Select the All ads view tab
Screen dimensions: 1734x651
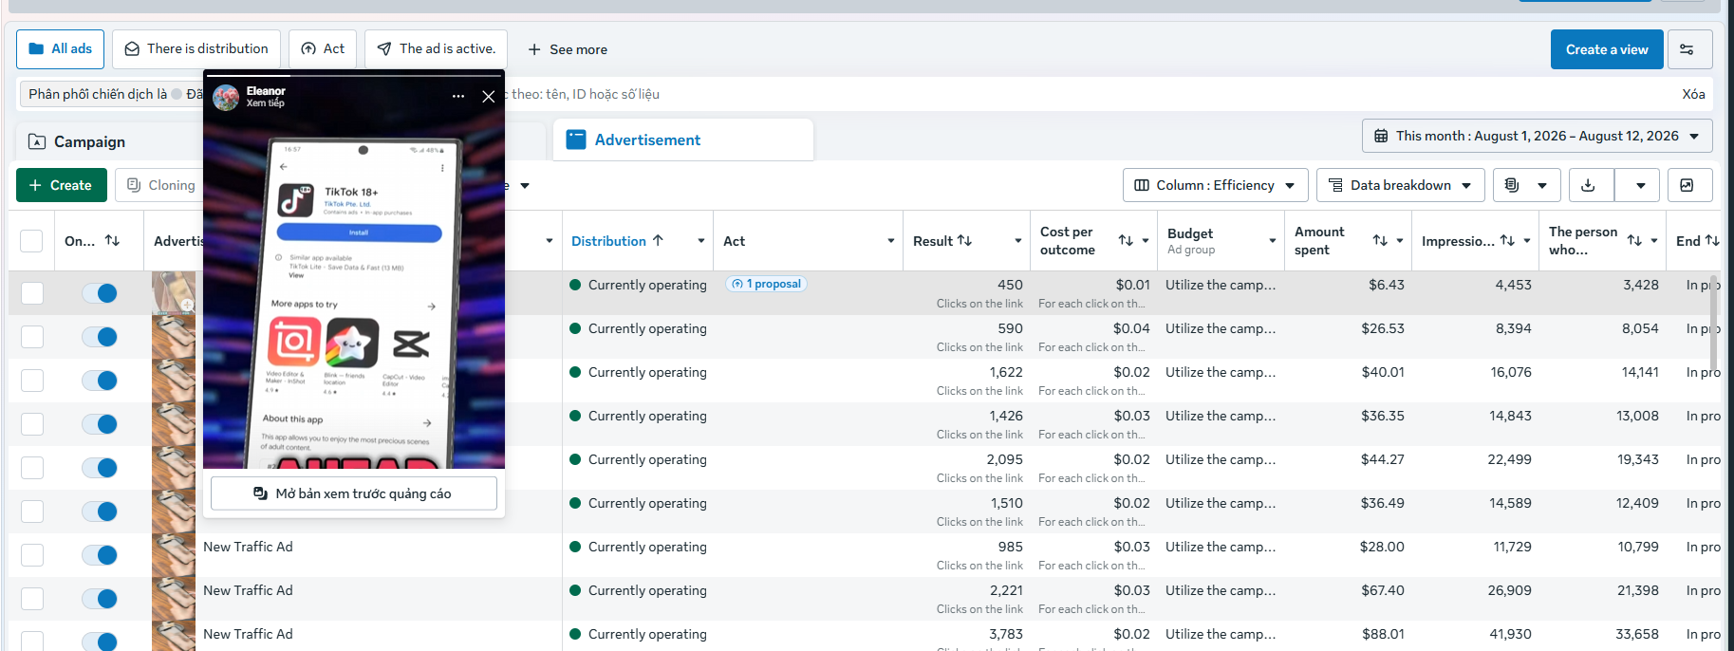coord(60,48)
